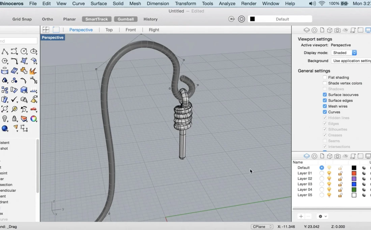Select the Polygon tool
The width and height of the screenshot is (371, 230).
(x=5, y=61)
